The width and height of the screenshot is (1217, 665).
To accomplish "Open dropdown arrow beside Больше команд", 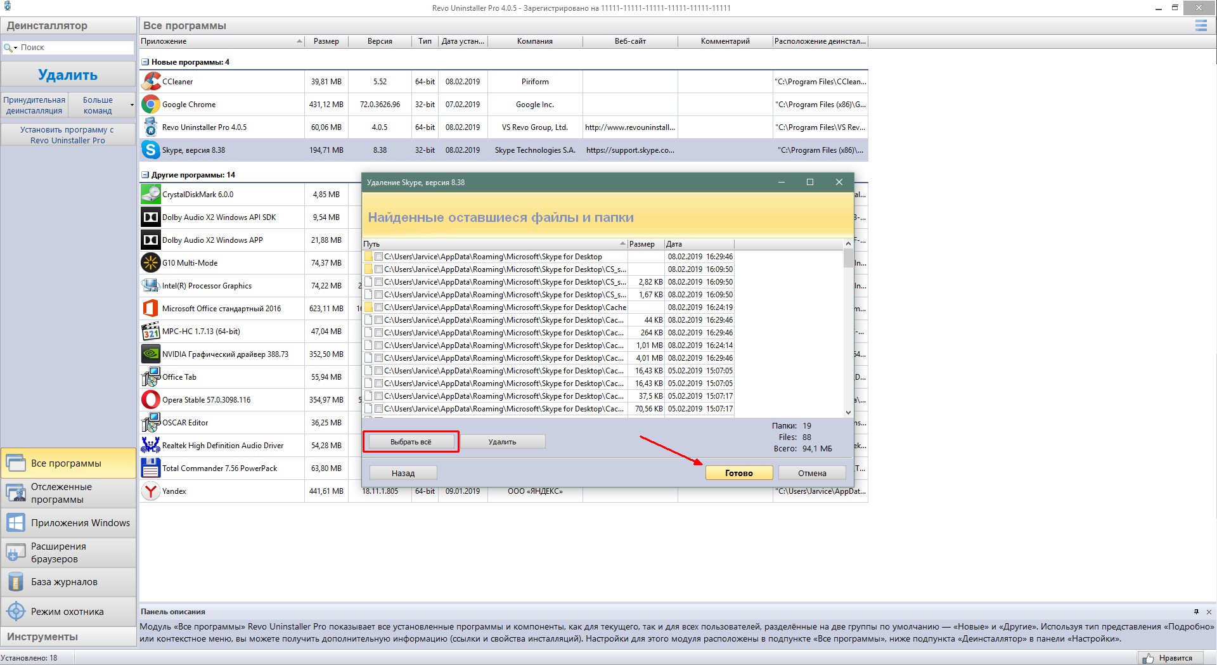I will tap(132, 105).
